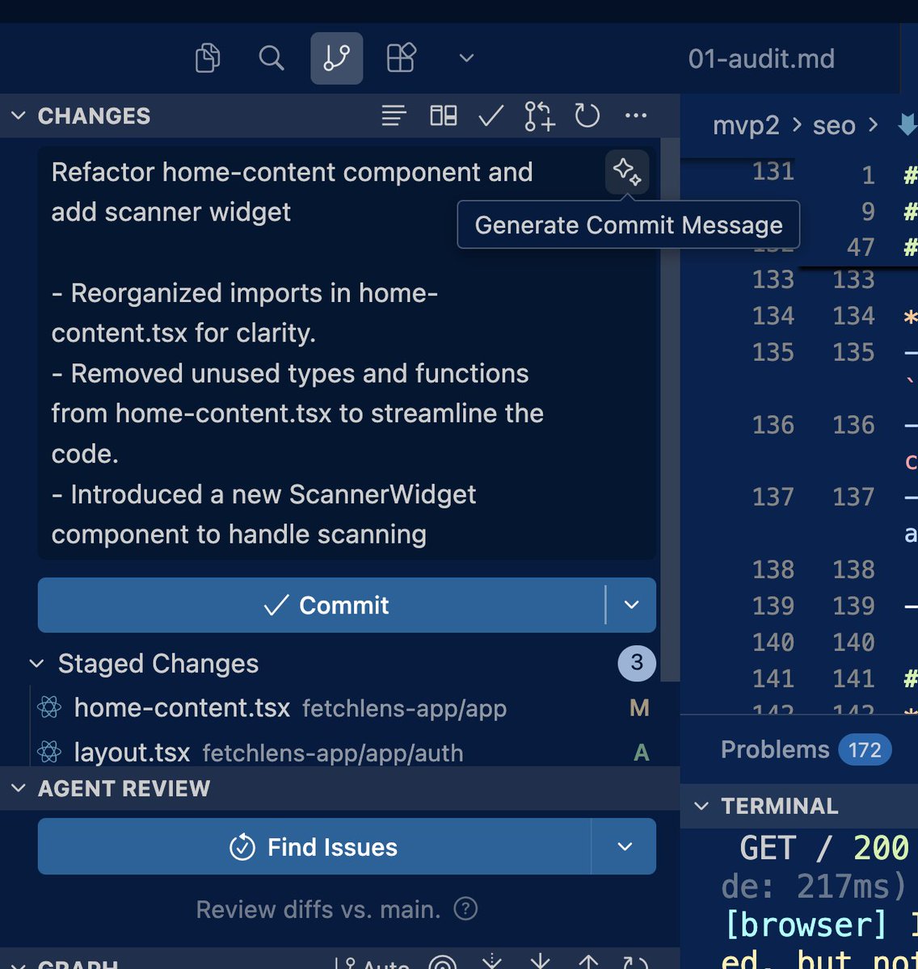Toggle View as List in Changes panel
This screenshot has width=918, height=969.
point(394,116)
